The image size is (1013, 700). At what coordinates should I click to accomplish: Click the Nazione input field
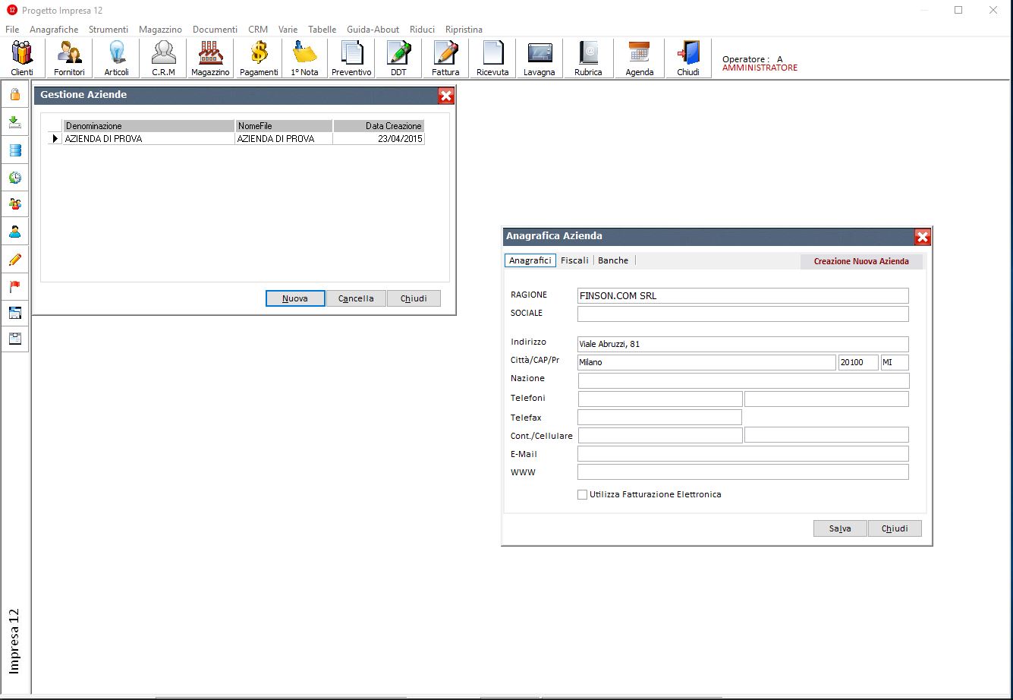tap(743, 380)
